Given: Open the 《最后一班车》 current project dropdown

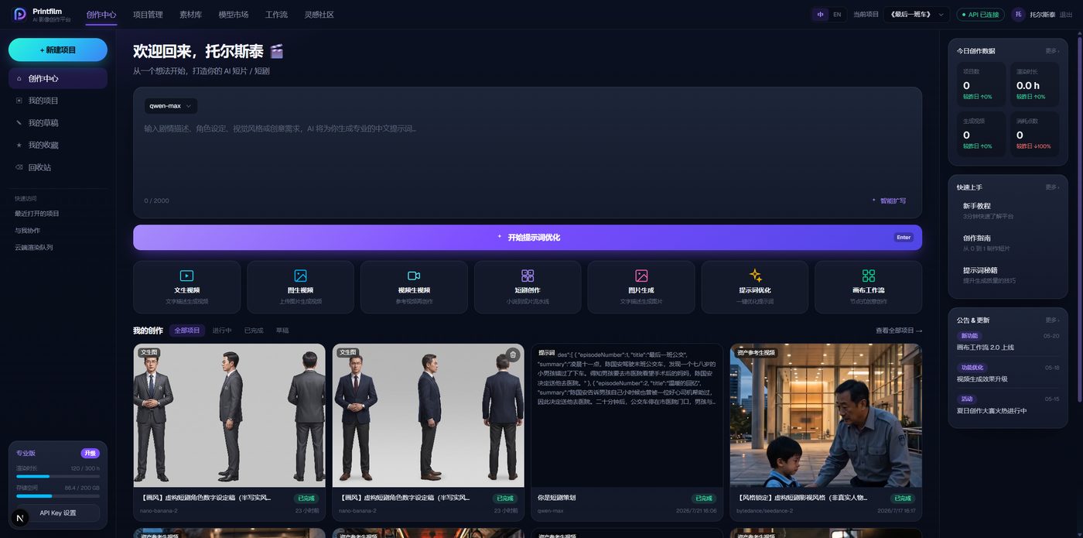Looking at the screenshot, I should pos(917,14).
